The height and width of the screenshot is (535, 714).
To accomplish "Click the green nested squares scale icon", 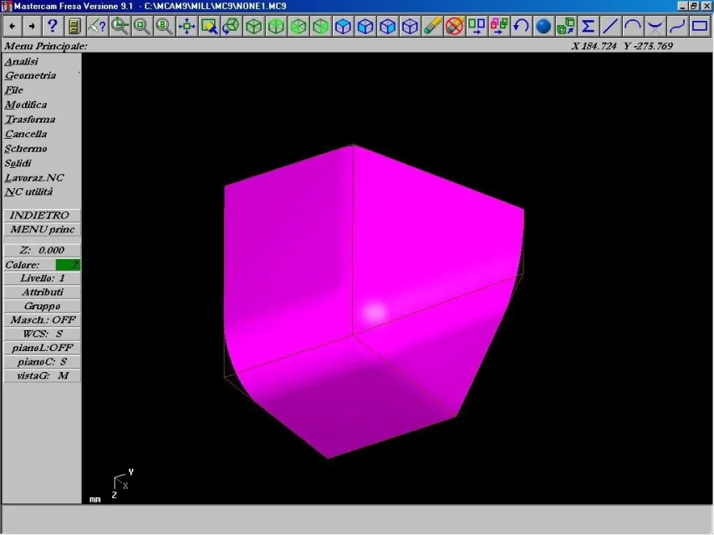I will [566, 26].
